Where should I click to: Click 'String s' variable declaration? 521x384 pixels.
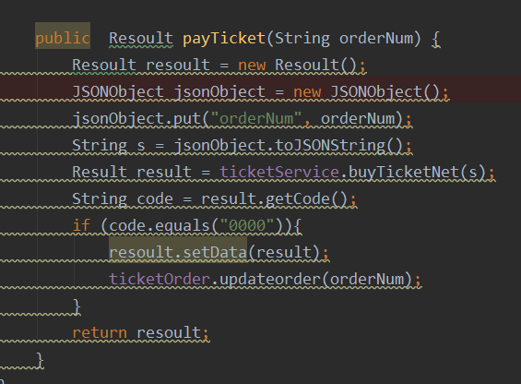109,146
